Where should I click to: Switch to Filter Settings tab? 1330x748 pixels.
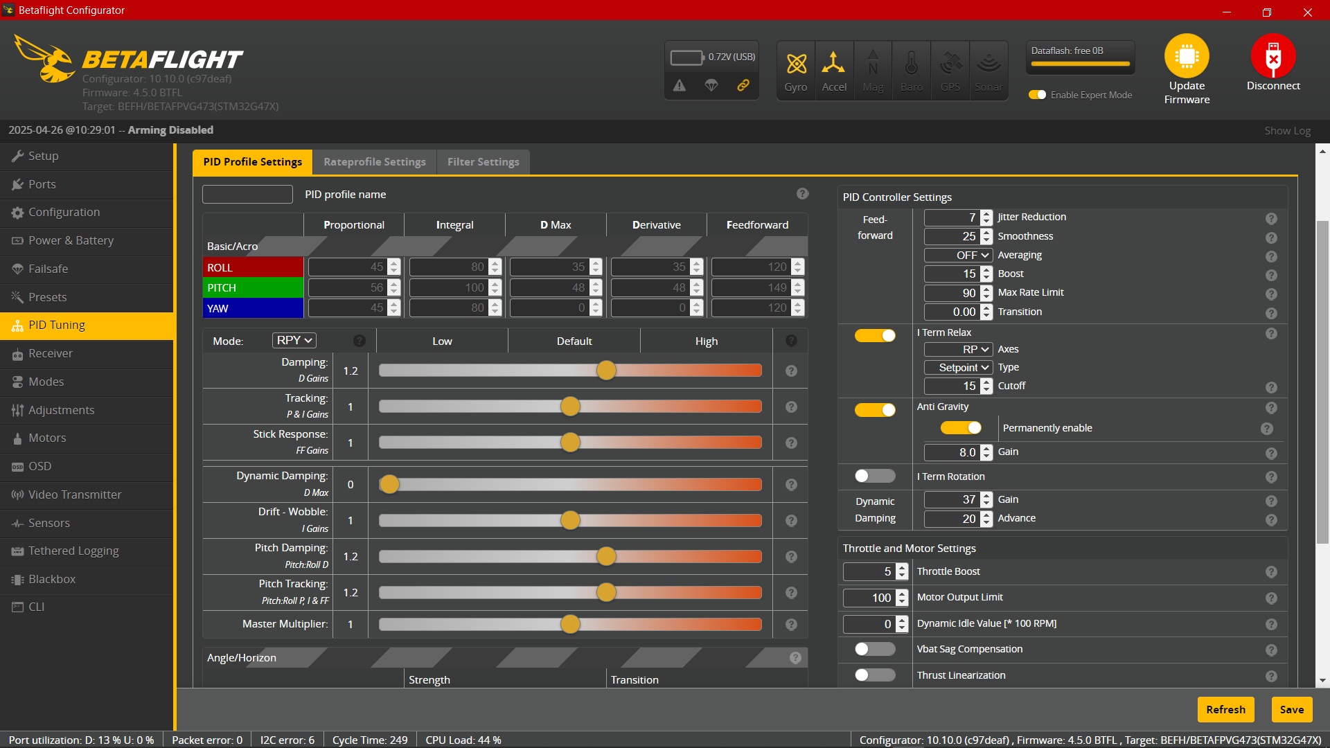(x=483, y=161)
